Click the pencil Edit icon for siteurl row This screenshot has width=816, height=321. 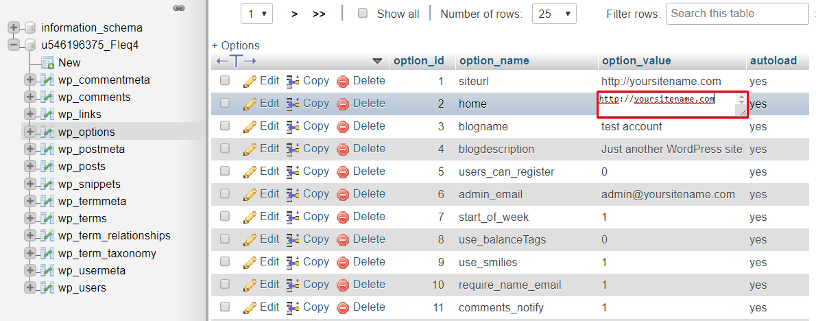[250, 81]
